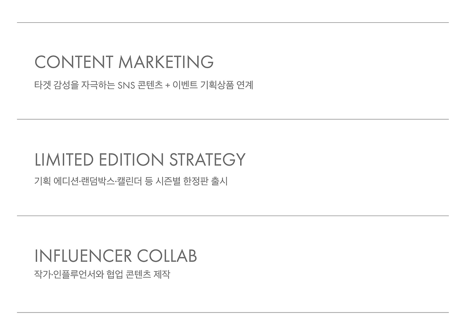Click the divider line above CONTENT MARKETING
Image resolution: width=466 pixels, height=335 pixels.
[x=233, y=22]
